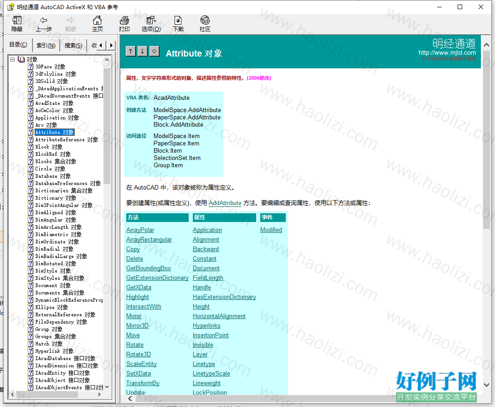
Task: Open the GetExtensionDictionary method link
Action: click(x=157, y=278)
